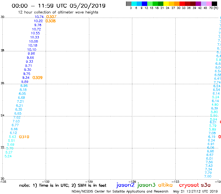Image resolution: width=221 pixels, height=194 pixels.
Task: Select the orange time label 0309
Action: (38, 78)
